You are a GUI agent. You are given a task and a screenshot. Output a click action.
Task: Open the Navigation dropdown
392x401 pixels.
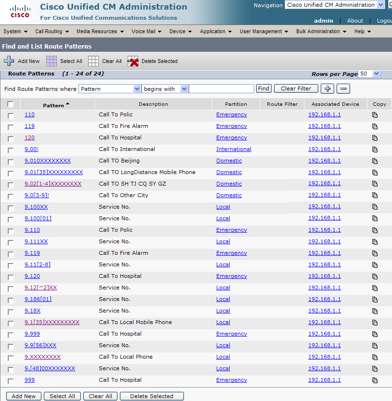pyautogui.click(x=335, y=5)
